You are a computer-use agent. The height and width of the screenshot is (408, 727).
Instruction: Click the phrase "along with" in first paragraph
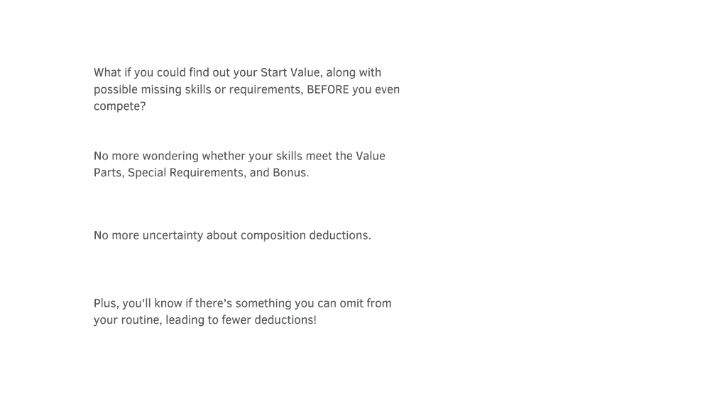[354, 73]
